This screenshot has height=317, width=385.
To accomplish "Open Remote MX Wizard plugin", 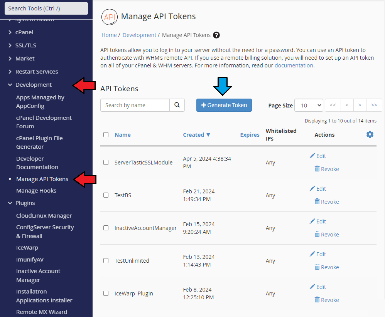I will (x=42, y=312).
